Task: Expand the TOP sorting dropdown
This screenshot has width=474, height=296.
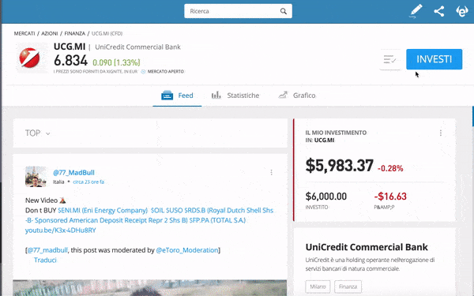Action: (37, 133)
